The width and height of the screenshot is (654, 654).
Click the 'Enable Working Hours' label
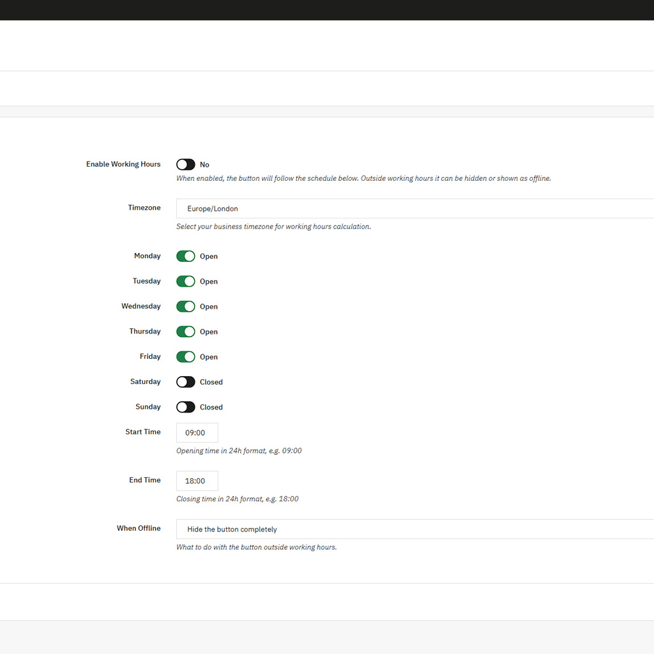(123, 164)
